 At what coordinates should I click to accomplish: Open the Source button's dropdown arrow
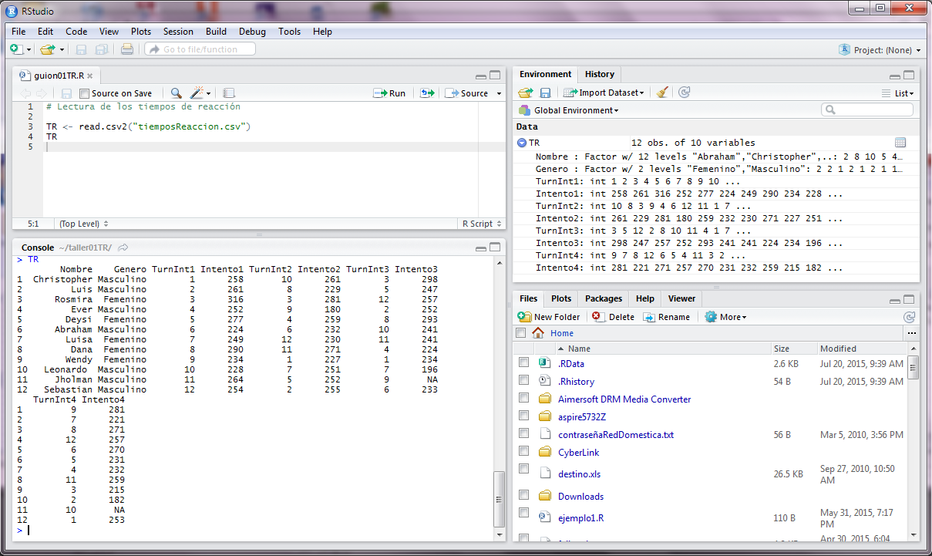[x=499, y=94]
